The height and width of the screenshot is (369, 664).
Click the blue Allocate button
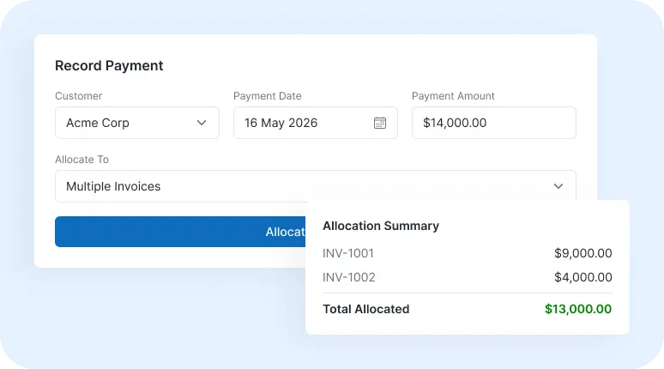(180, 232)
